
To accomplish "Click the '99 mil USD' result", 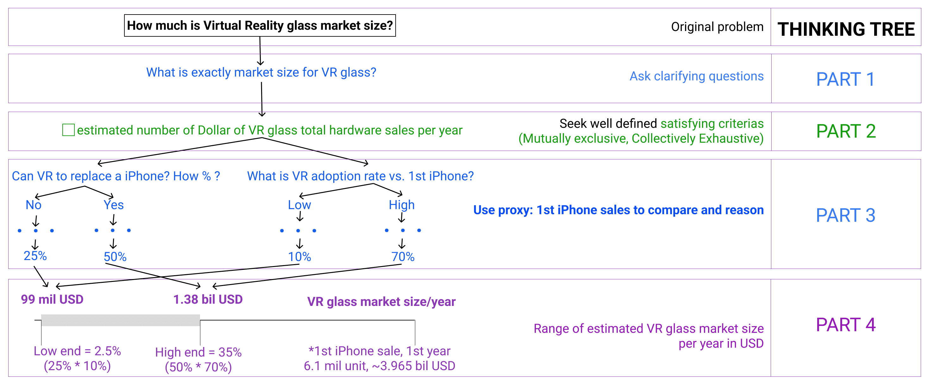I will [x=52, y=300].
